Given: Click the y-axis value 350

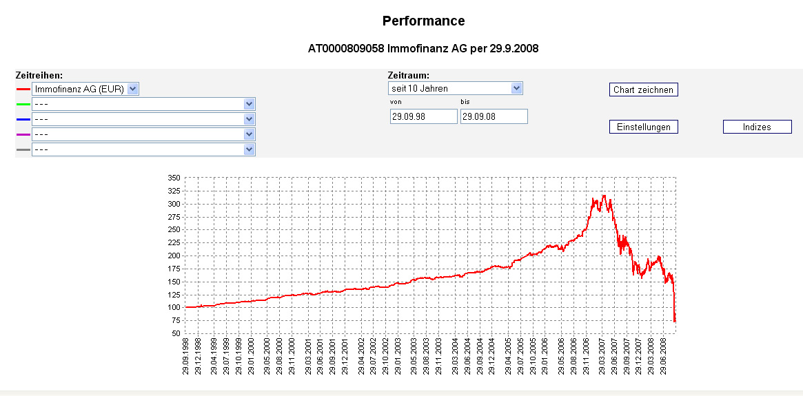Looking at the screenshot, I should [174, 178].
